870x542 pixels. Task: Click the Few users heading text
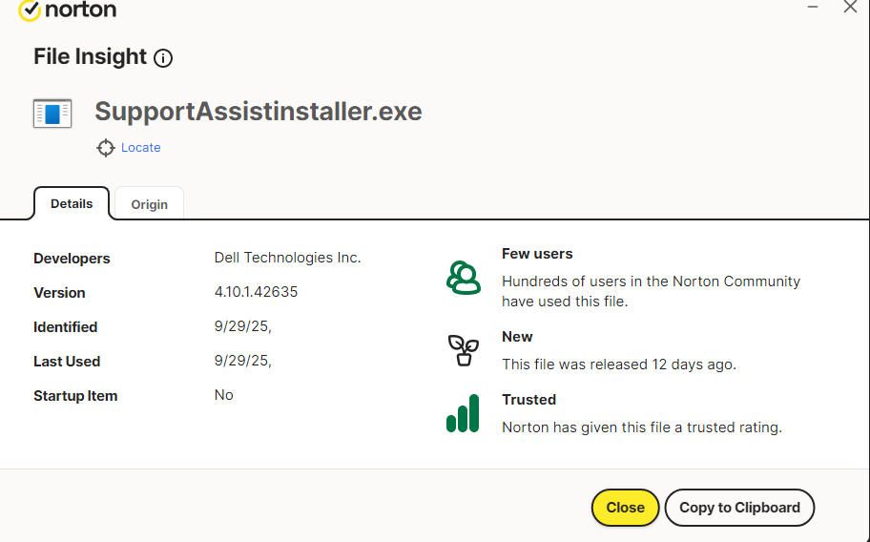[537, 254]
